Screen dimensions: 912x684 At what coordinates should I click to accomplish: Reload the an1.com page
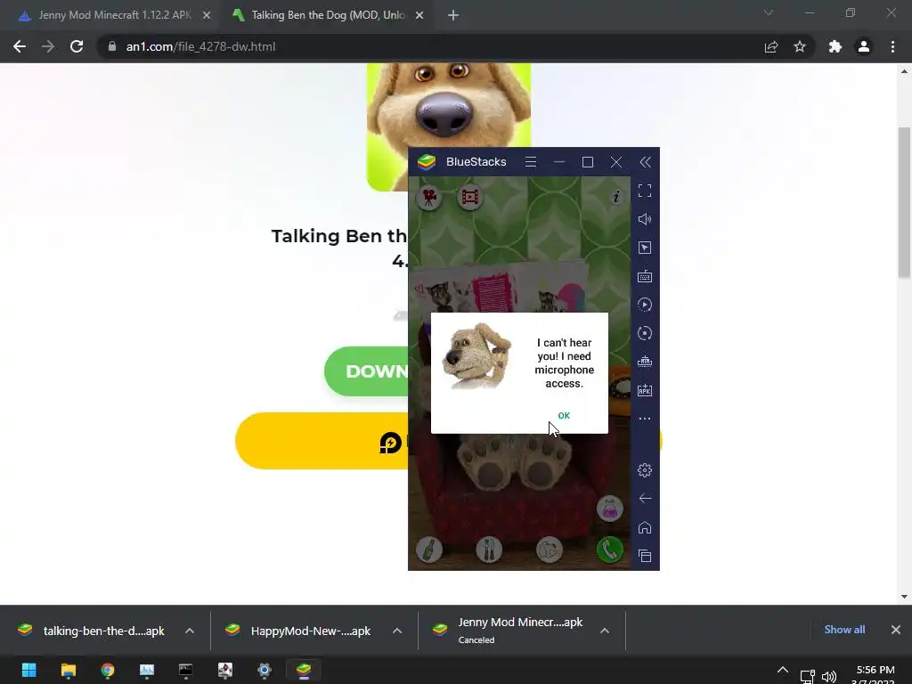tap(77, 46)
